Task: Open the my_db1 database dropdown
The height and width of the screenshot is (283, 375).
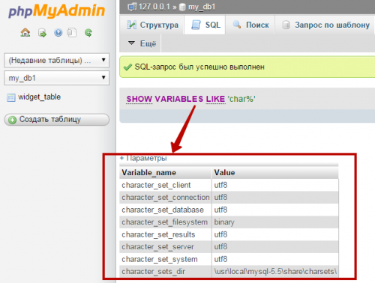Action: [x=56, y=78]
